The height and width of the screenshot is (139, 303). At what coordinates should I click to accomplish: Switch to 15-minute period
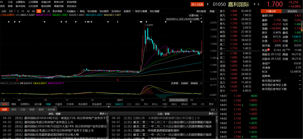point(23,11)
